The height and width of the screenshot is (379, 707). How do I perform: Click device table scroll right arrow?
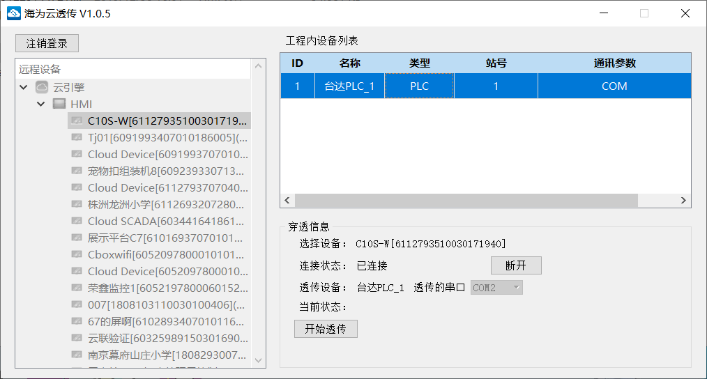(x=683, y=200)
